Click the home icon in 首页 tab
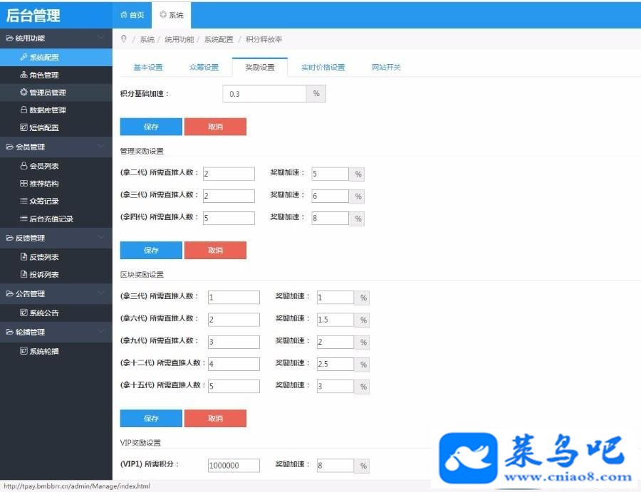The width and height of the screenshot is (641, 492). (124, 15)
